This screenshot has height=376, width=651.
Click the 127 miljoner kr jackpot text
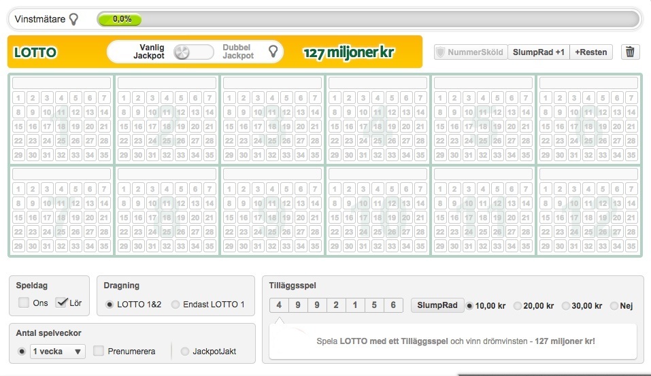tap(348, 52)
